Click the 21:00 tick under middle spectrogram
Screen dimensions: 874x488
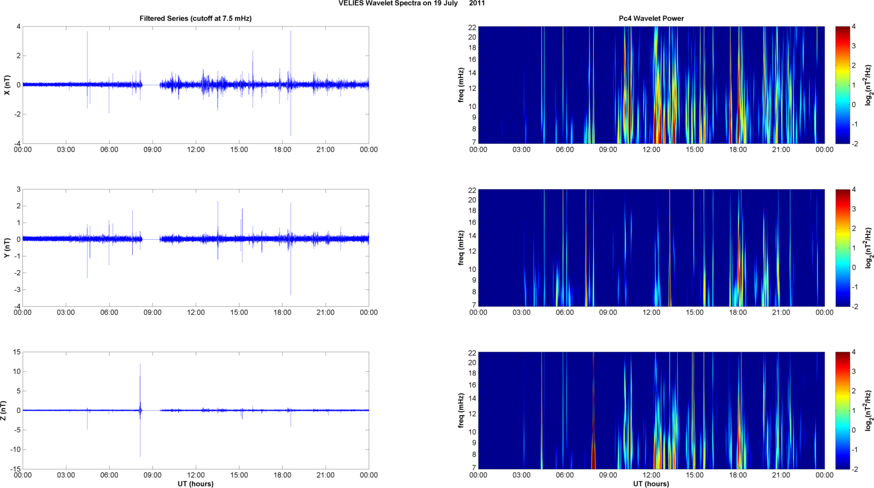click(781, 313)
